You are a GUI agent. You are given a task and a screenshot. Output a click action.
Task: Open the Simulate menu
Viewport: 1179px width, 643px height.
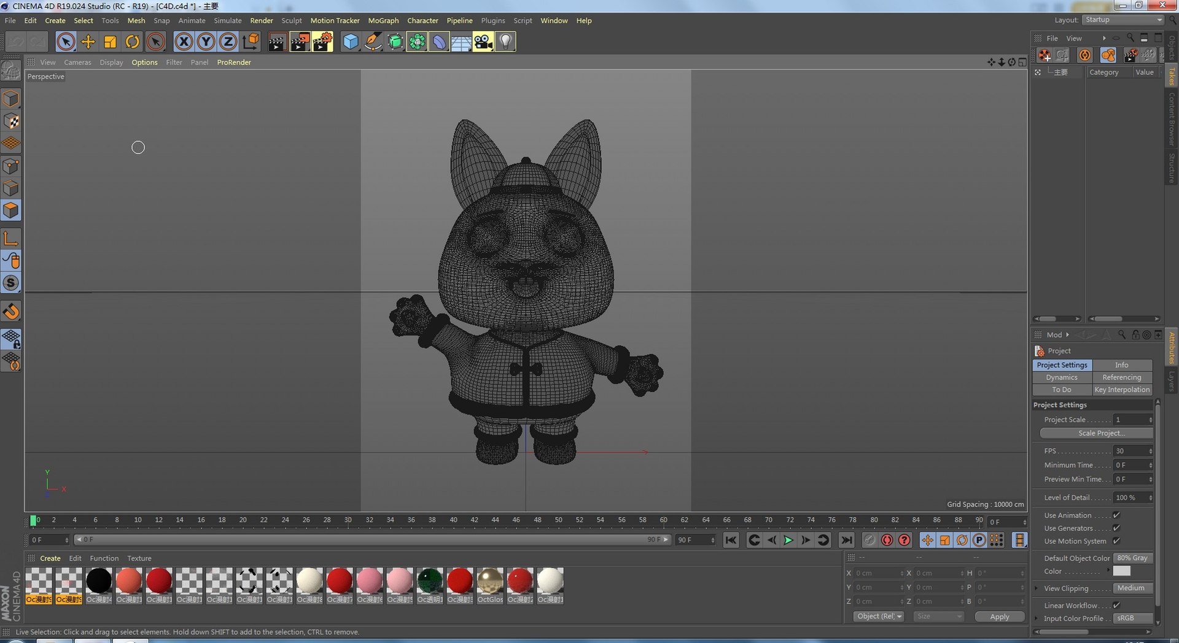[228, 20]
